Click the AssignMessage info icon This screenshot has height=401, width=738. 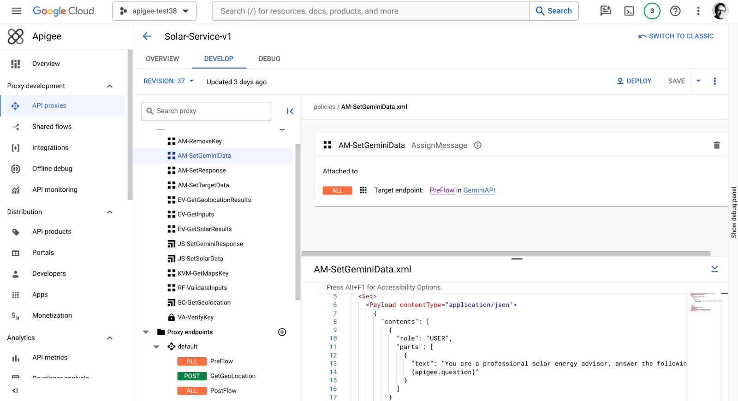(x=478, y=145)
